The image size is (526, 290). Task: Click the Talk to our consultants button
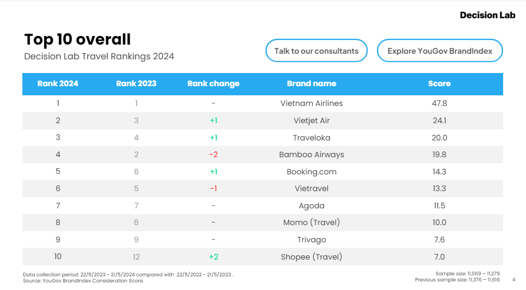pos(316,51)
